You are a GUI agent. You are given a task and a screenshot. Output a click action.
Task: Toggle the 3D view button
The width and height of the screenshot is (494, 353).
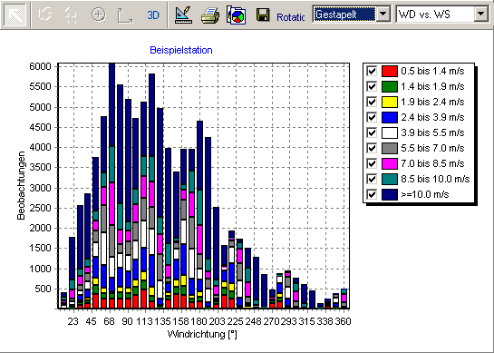pyautogui.click(x=153, y=15)
